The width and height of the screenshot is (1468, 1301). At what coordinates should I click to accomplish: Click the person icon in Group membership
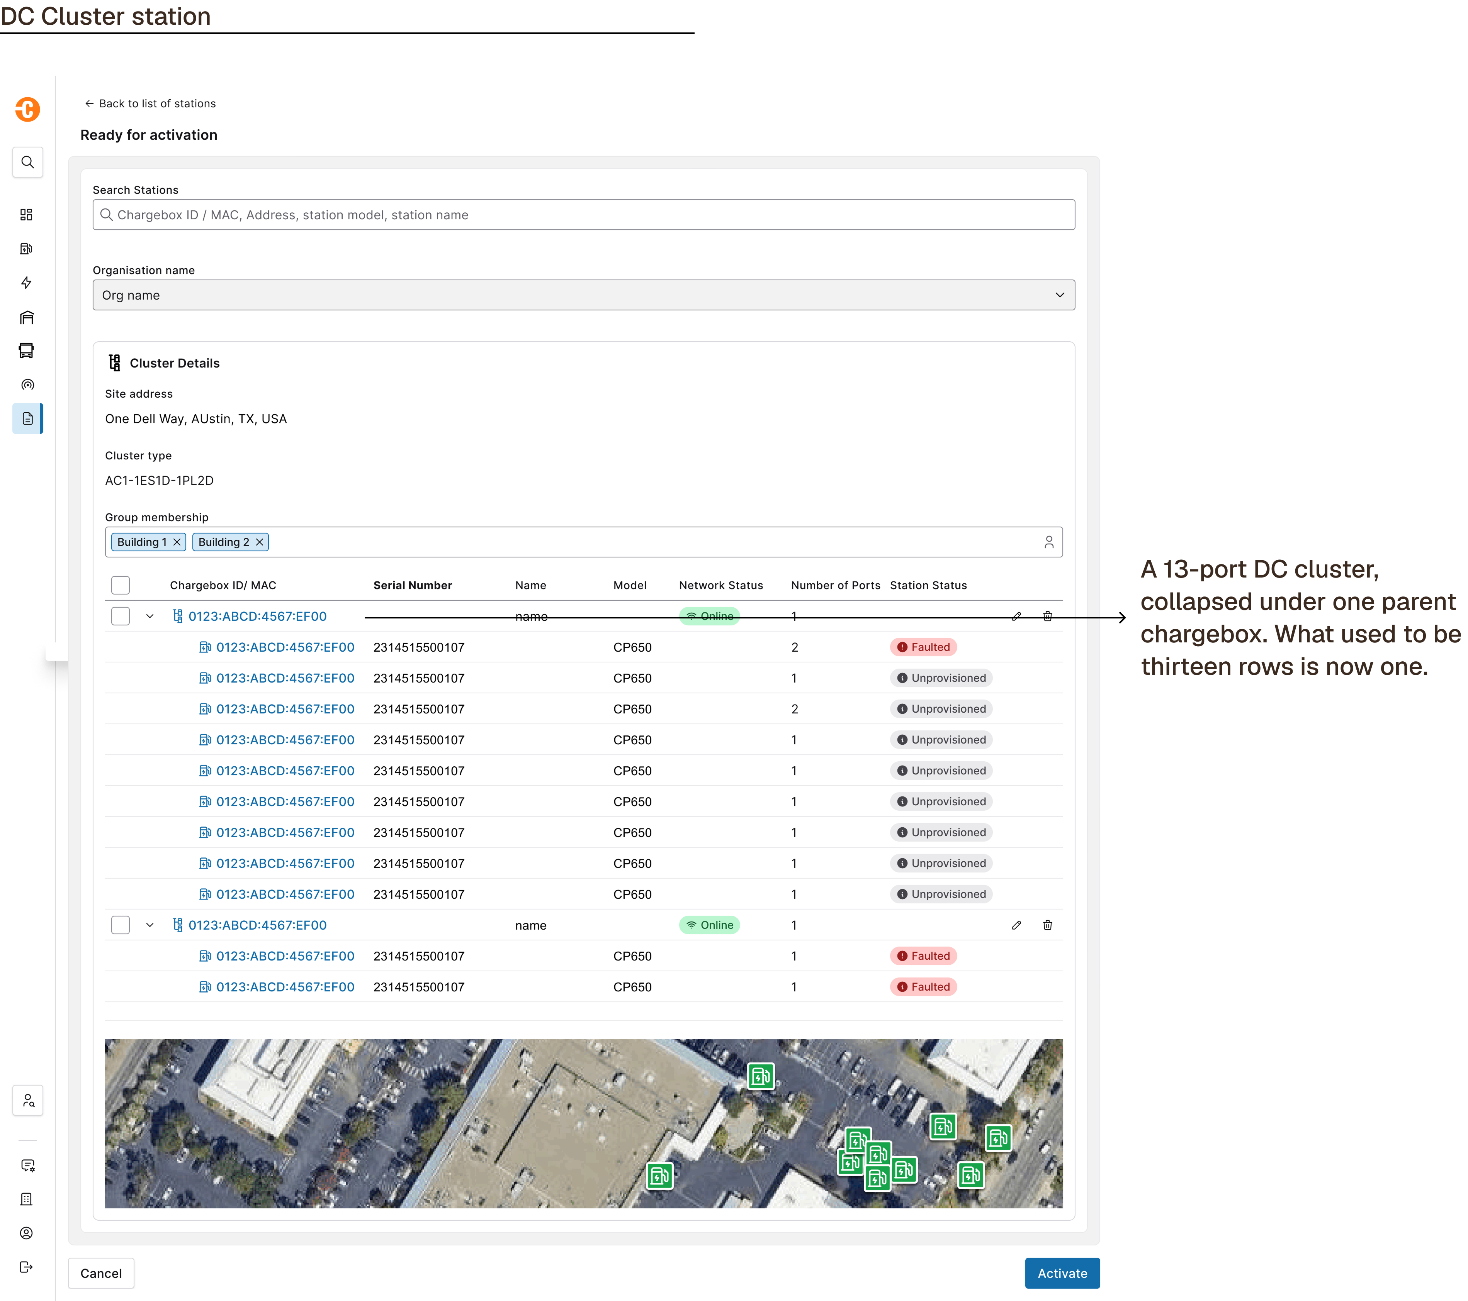point(1049,542)
